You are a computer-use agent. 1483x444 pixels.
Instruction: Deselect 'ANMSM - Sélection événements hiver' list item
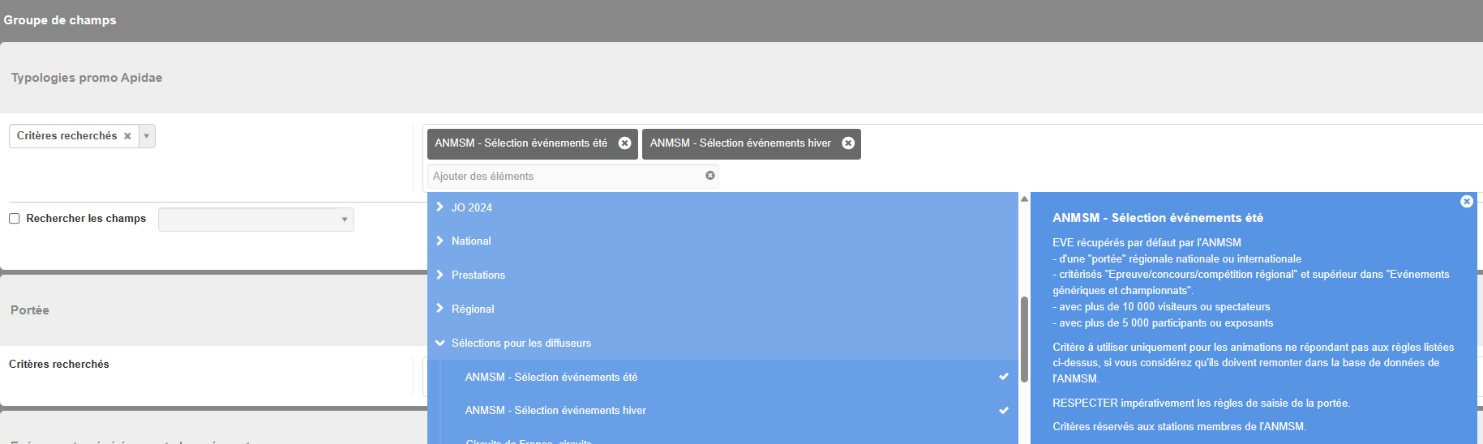coord(729,411)
